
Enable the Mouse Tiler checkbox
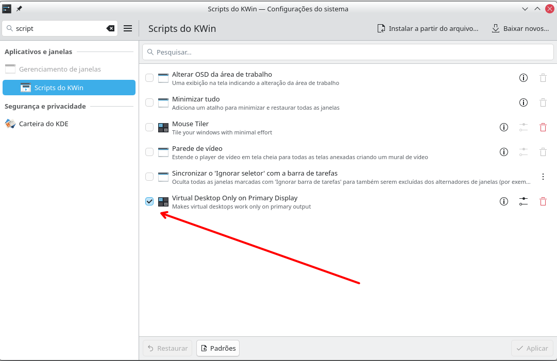coord(149,127)
